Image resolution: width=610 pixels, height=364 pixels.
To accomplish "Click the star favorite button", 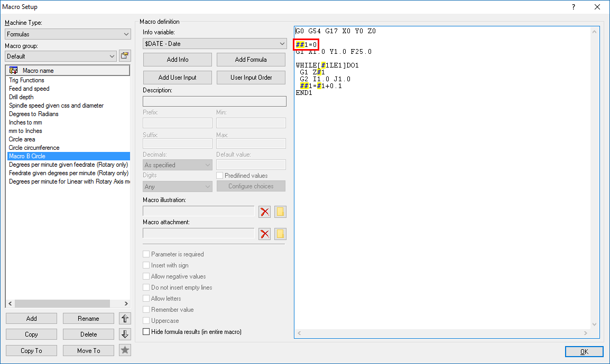I will [125, 350].
